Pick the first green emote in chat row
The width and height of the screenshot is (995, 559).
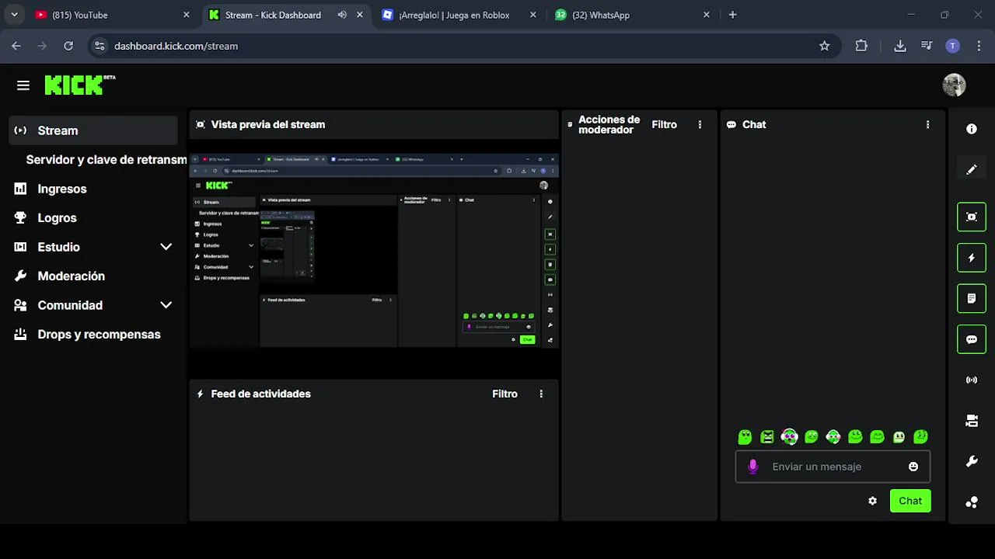tap(745, 437)
